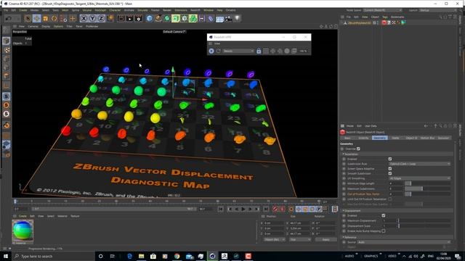The image size is (465, 261).
Task: Switch to the Object ID tab
Action: (x=411, y=138)
